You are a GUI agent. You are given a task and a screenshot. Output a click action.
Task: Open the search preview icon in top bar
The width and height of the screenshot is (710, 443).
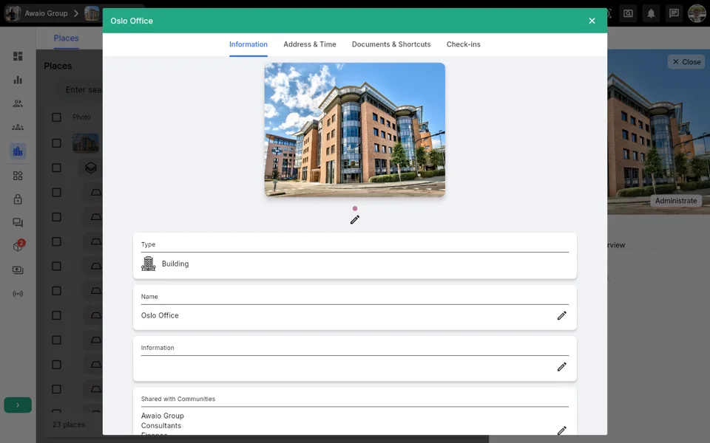click(x=628, y=13)
